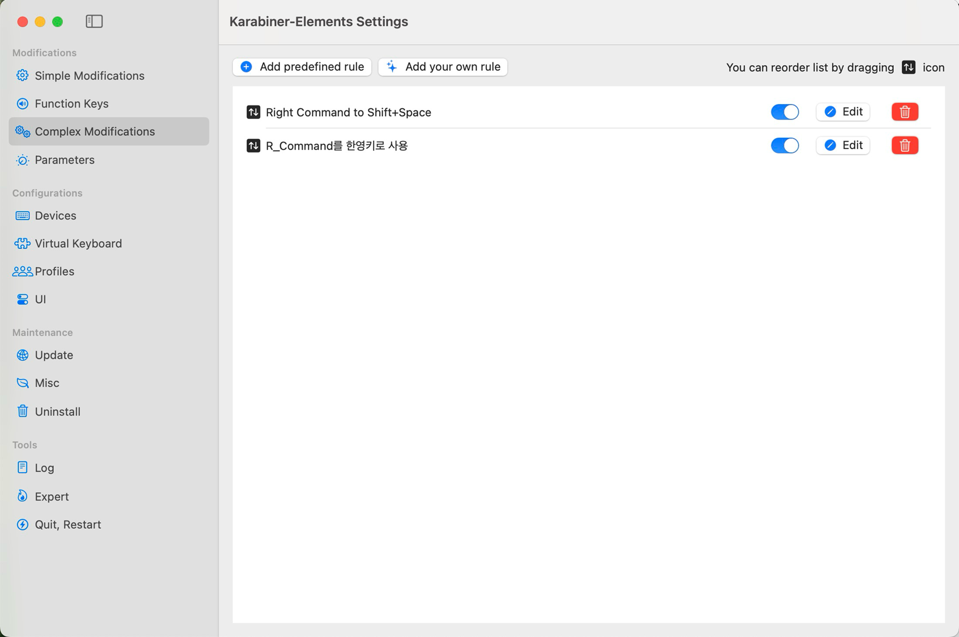Toggle the sidebar visibility icon

tap(94, 22)
